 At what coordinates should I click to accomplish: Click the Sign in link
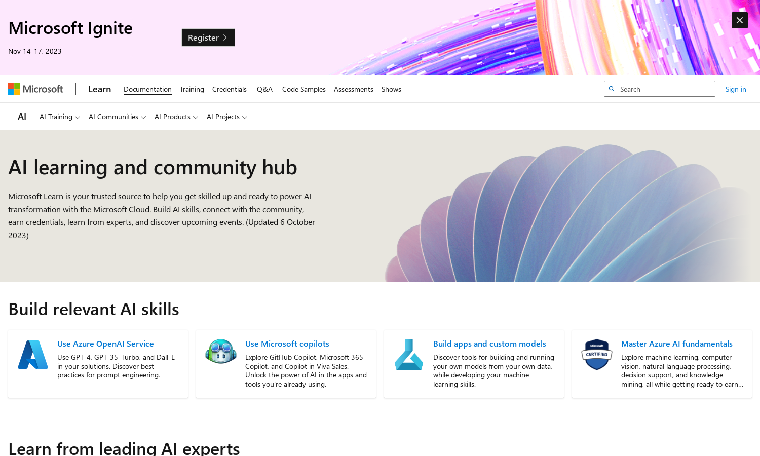click(736, 89)
